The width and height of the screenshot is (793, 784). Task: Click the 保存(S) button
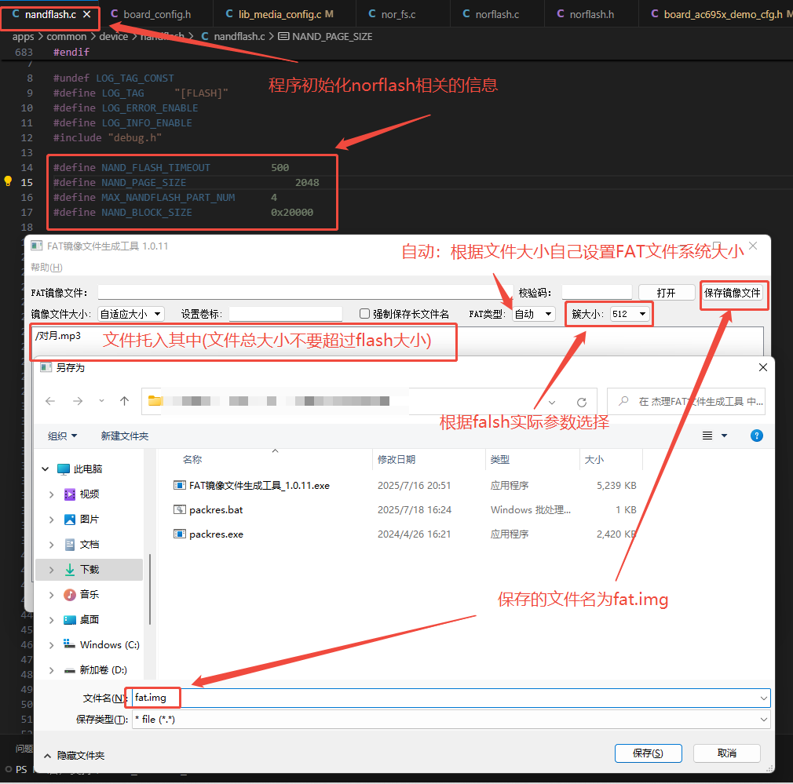click(648, 753)
